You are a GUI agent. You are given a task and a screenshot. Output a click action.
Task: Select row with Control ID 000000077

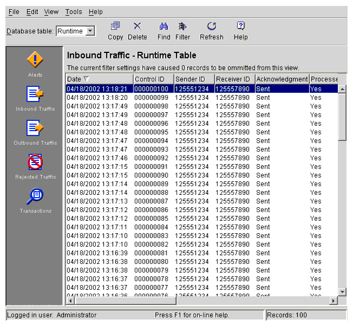202,288
